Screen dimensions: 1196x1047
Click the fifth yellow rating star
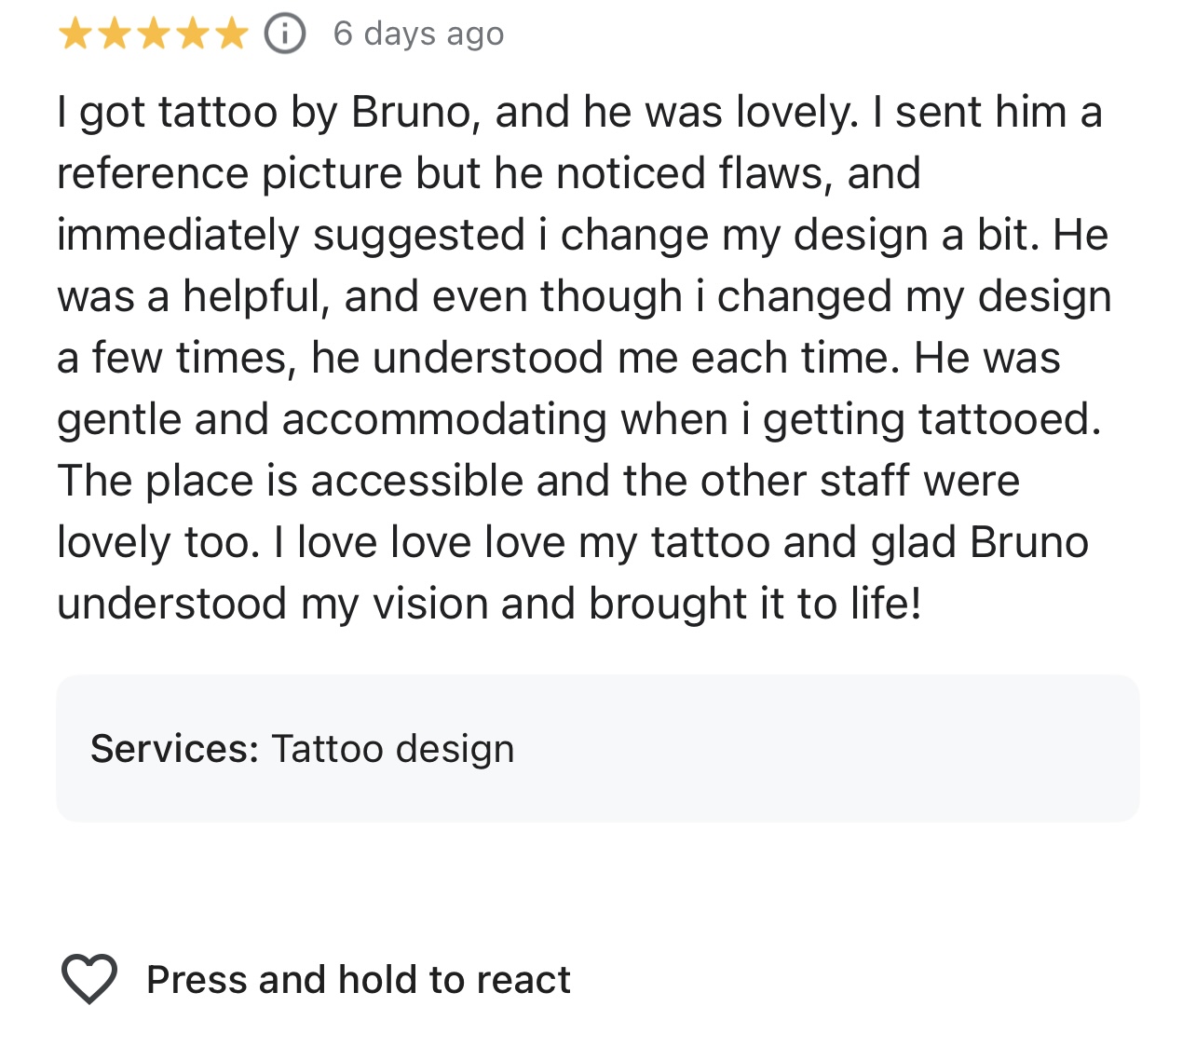[x=231, y=34]
